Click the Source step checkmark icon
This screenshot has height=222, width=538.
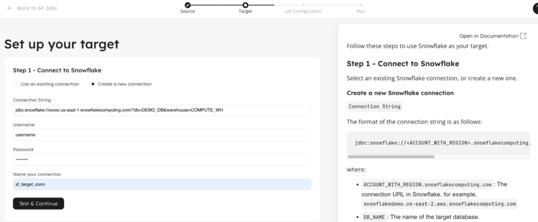click(x=188, y=5)
